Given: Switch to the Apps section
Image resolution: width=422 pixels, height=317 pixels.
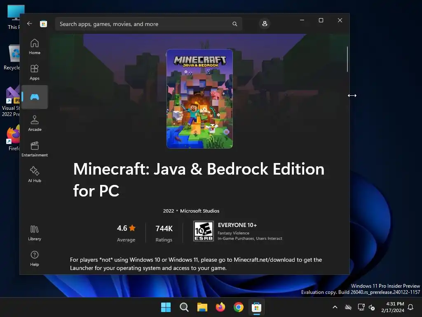Looking at the screenshot, I should pyautogui.click(x=35, y=72).
